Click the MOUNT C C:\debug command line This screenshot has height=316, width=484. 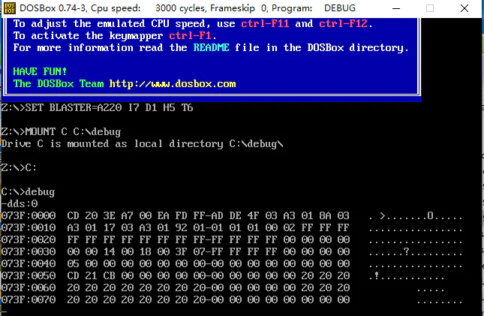pyautogui.click(x=61, y=132)
